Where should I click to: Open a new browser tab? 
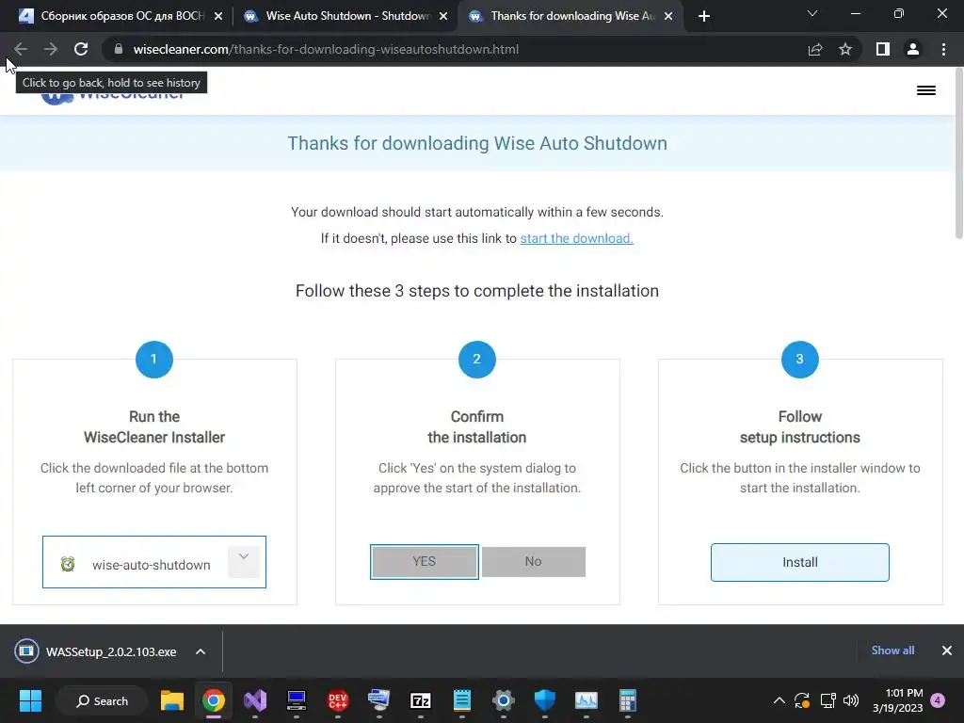pos(704,16)
